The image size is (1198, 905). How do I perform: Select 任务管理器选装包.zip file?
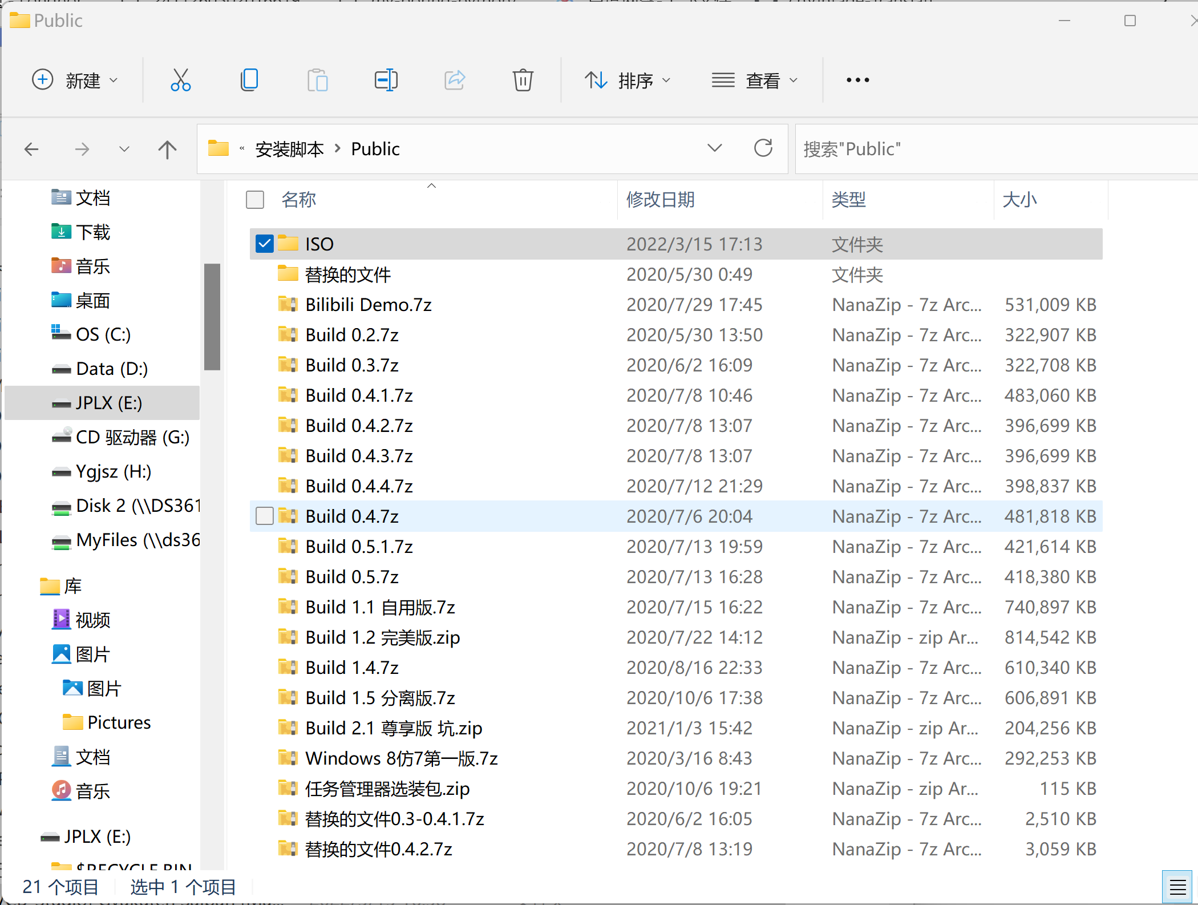point(676,789)
